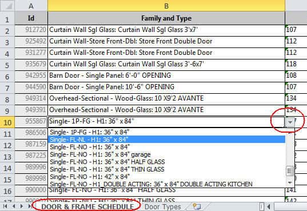307x211 pixels.
Task: Click Store Front Double Door cell in row 4
Action: pos(166,53)
